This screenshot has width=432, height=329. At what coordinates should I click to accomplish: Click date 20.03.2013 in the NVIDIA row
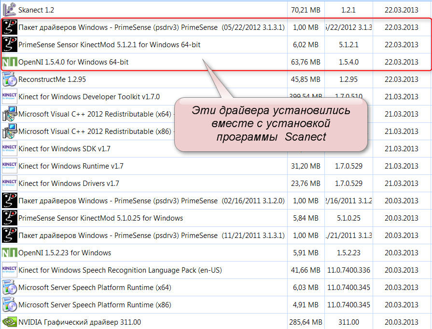pyautogui.click(x=402, y=322)
